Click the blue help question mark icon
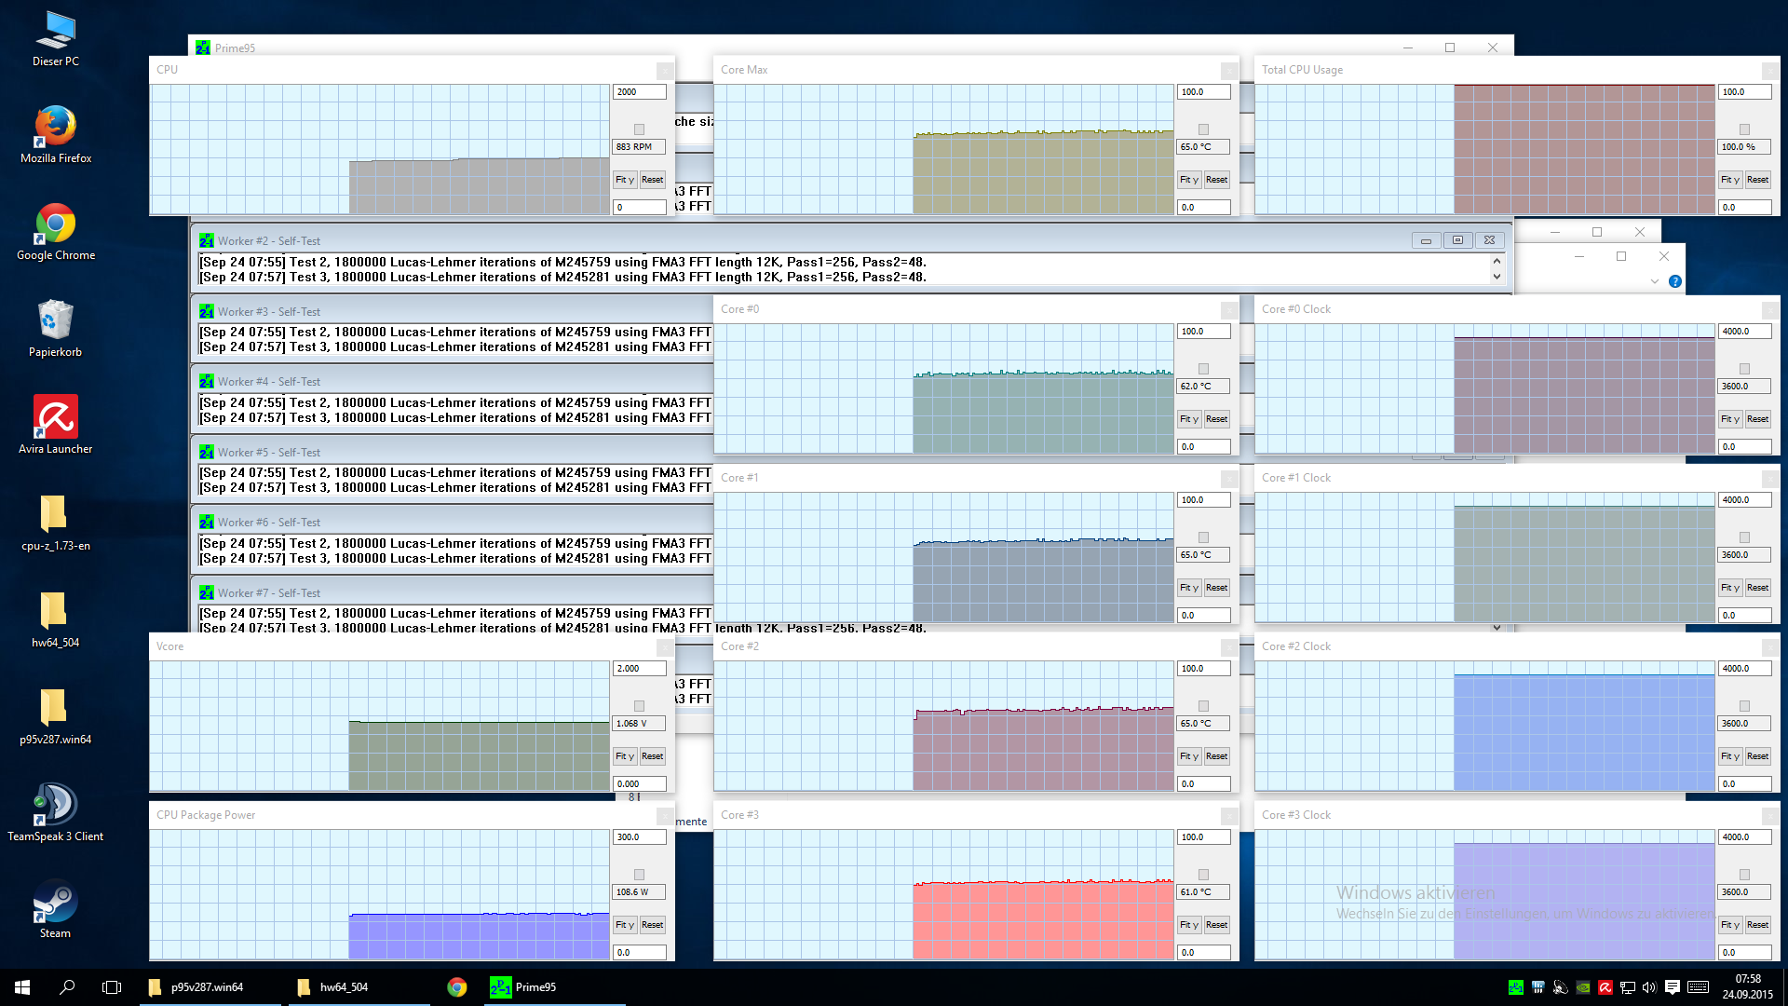This screenshot has width=1788, height=1006. (1675, 281)
